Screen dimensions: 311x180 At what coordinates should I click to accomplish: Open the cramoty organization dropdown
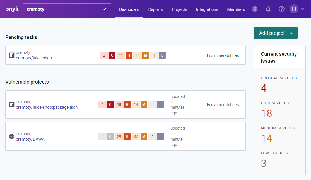[x=67, y=9]
